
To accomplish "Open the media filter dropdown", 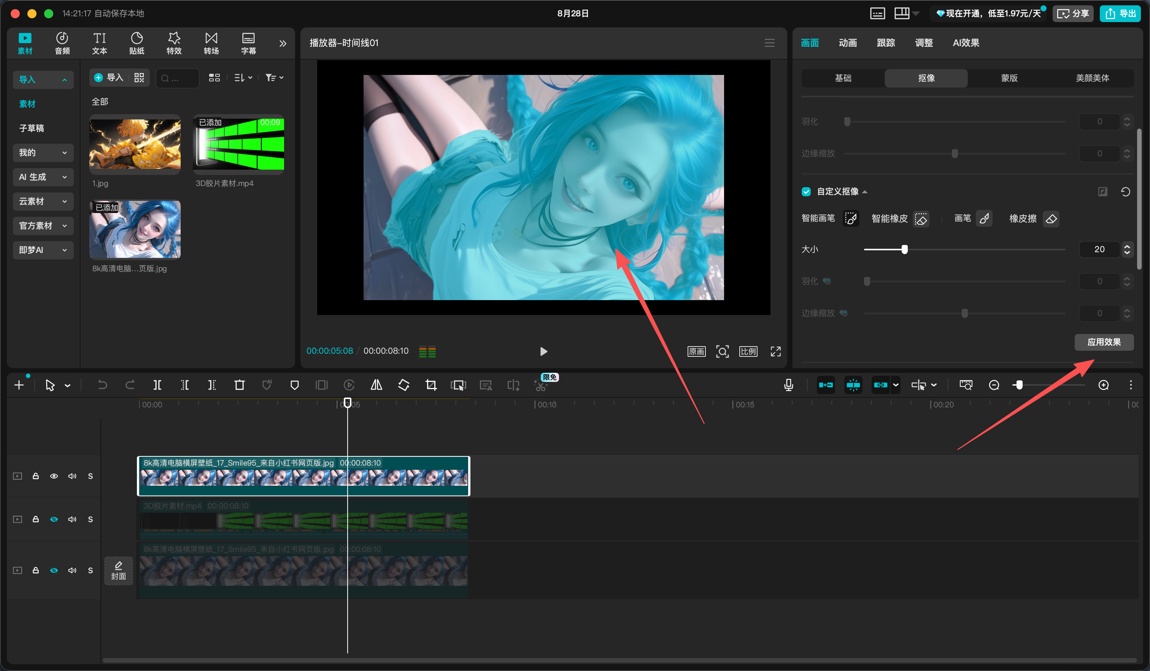I will pos(275,78).
